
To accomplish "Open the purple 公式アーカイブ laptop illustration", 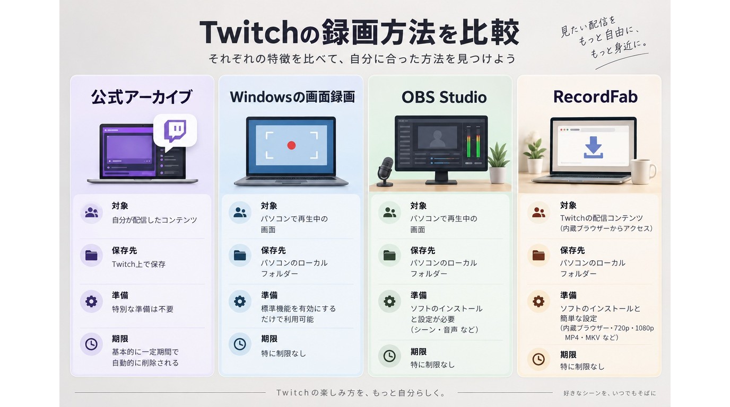I will pos(142,154).
